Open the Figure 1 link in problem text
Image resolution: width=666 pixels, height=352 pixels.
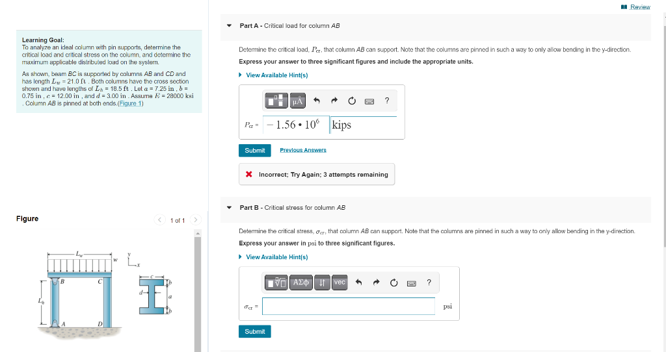pyautogui.click(x=131, y=103)
